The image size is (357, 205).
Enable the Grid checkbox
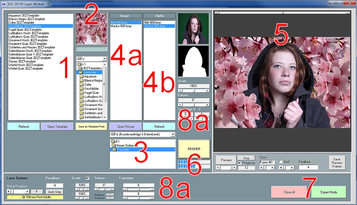tap(281, 161)
